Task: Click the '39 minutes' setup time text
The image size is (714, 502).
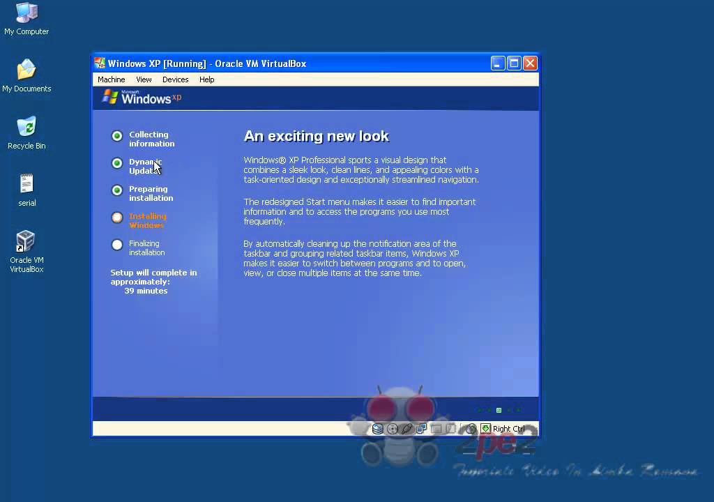Action: tap(146, 291)
